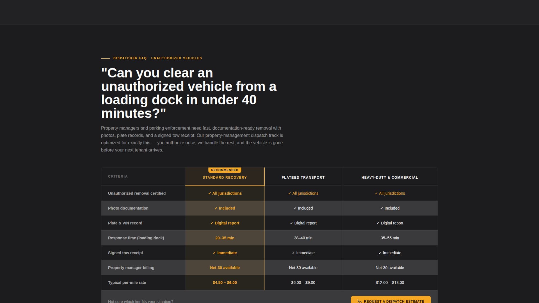539x303 pixels.
Task: Click the Photo documentation row label
Action: (128, 208)
